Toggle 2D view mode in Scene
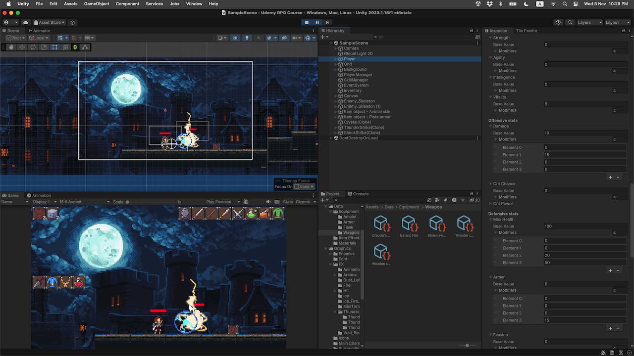 pyautogui.click(x=235, y=38)
